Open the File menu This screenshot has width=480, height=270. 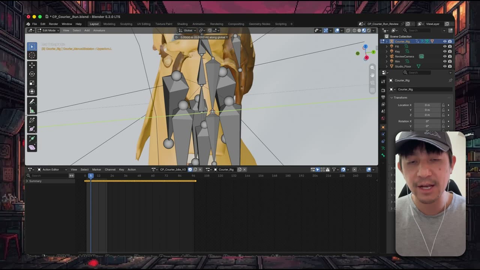pos(34,24)
